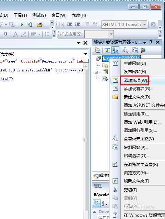Click the Categorized view icon in Properties
This screenshot has height=219, width=165.
tap(97, 203)
